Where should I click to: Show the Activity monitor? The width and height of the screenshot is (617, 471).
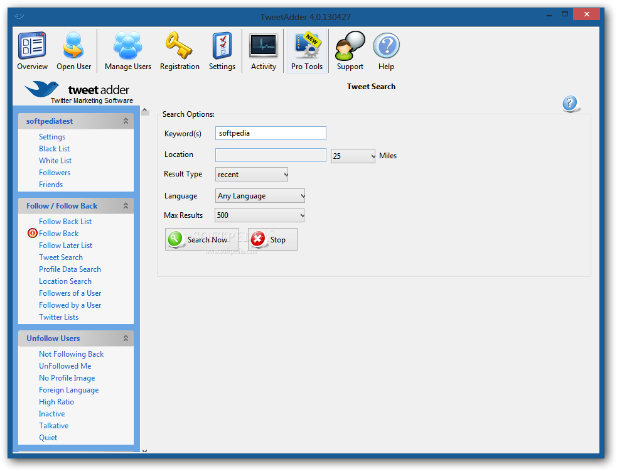pyautogui.click(x=264, y=51)
